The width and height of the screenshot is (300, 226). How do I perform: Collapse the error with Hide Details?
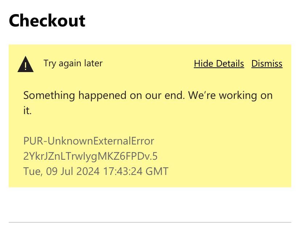[x=219, y=64]
